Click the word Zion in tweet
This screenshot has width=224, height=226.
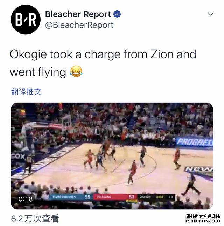pyautogui.click(x=162, y=54)
